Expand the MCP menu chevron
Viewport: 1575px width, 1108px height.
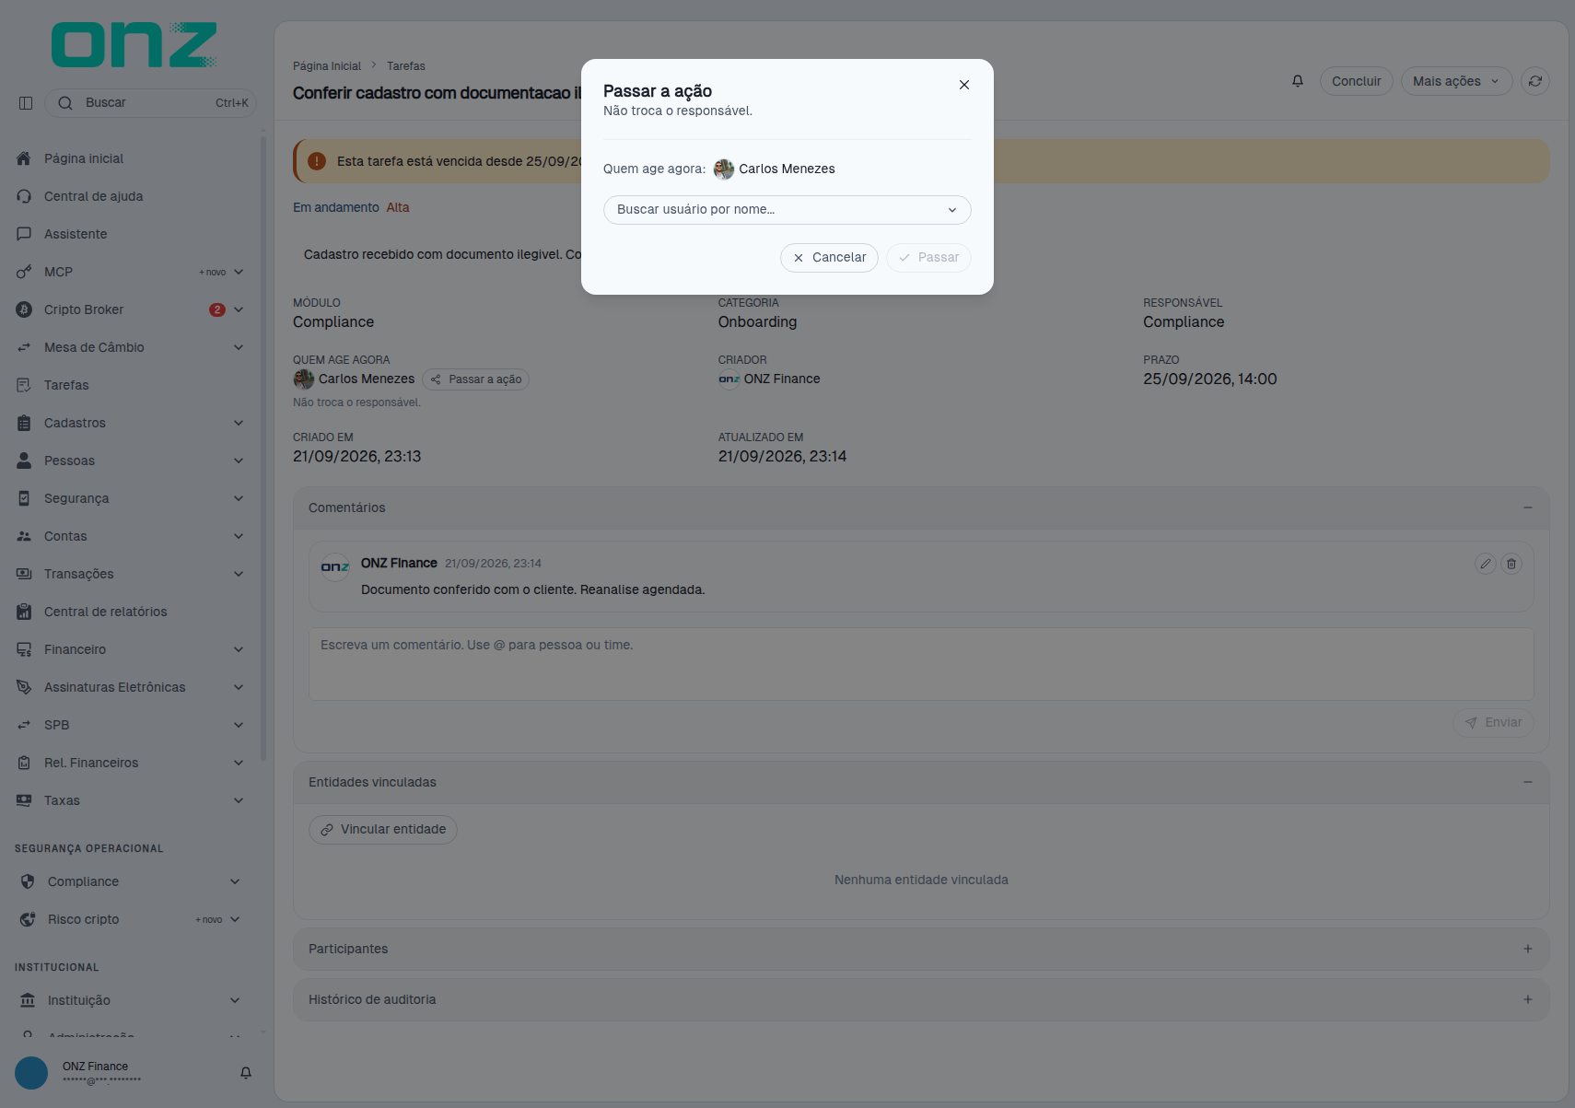coord(239,272)
